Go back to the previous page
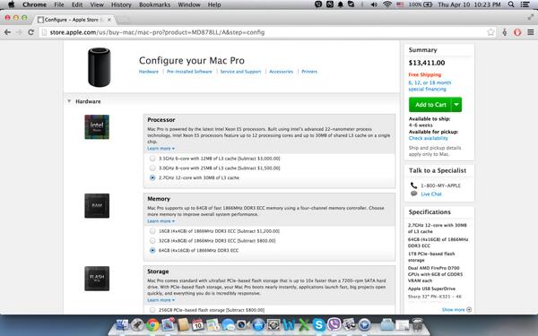This screenshot has width=538, height=336. point(7,32)
